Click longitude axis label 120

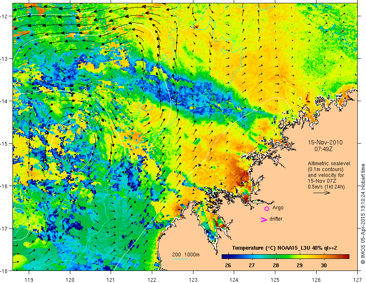pyautogui.click(x=70, y=280)
